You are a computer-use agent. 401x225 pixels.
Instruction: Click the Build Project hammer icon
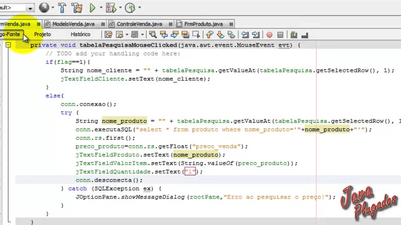(63, 7)
